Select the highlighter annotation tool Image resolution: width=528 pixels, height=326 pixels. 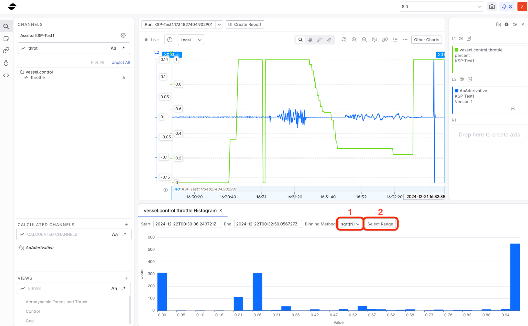tap(319, 40)
